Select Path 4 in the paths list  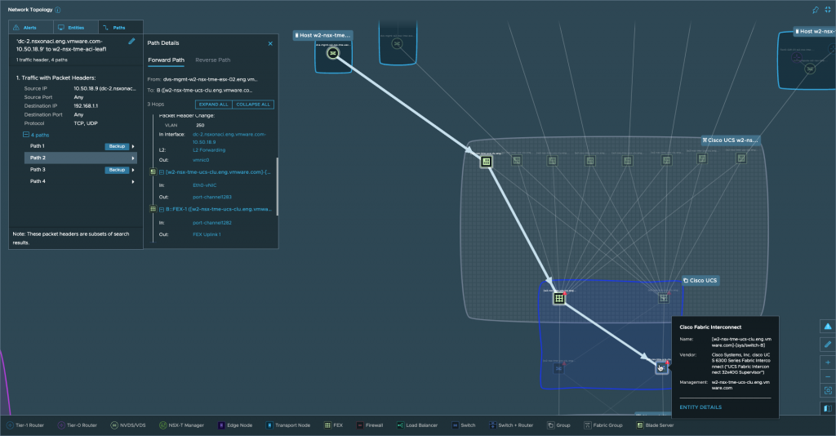(38, 181)
